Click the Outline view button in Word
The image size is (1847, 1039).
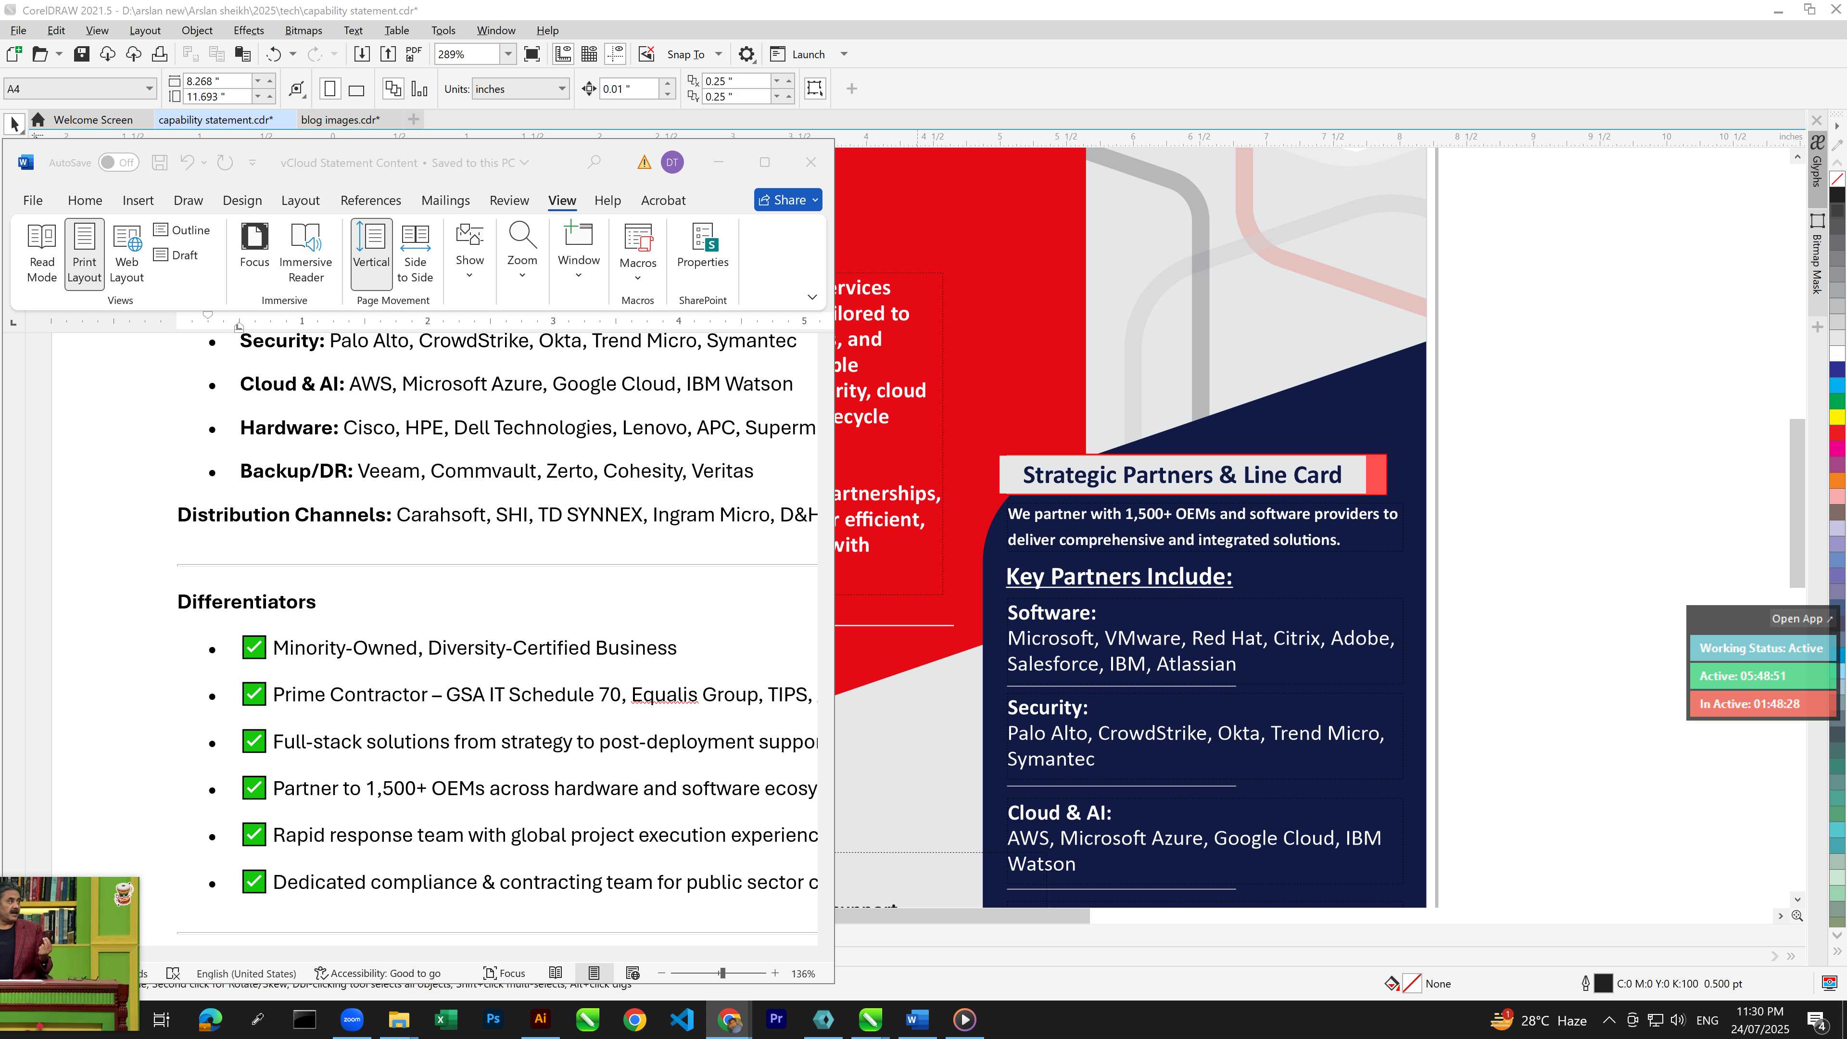(182, 230)
